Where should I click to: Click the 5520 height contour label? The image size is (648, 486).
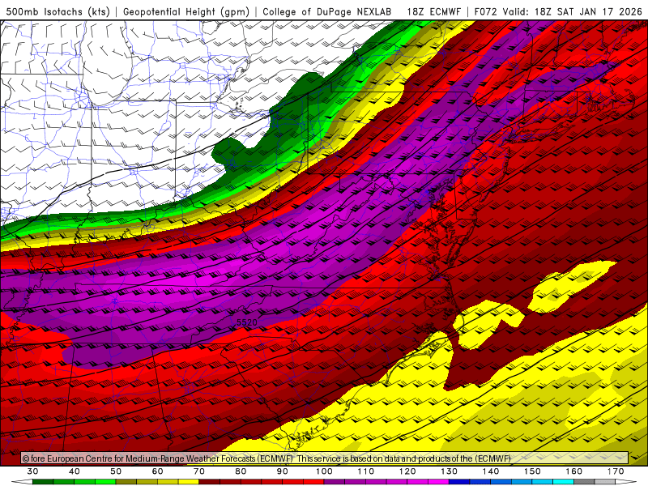click(247, 322)
